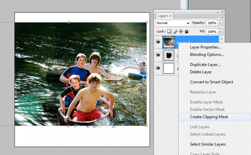Open the Opacity slider arrow

pos(220,23)
